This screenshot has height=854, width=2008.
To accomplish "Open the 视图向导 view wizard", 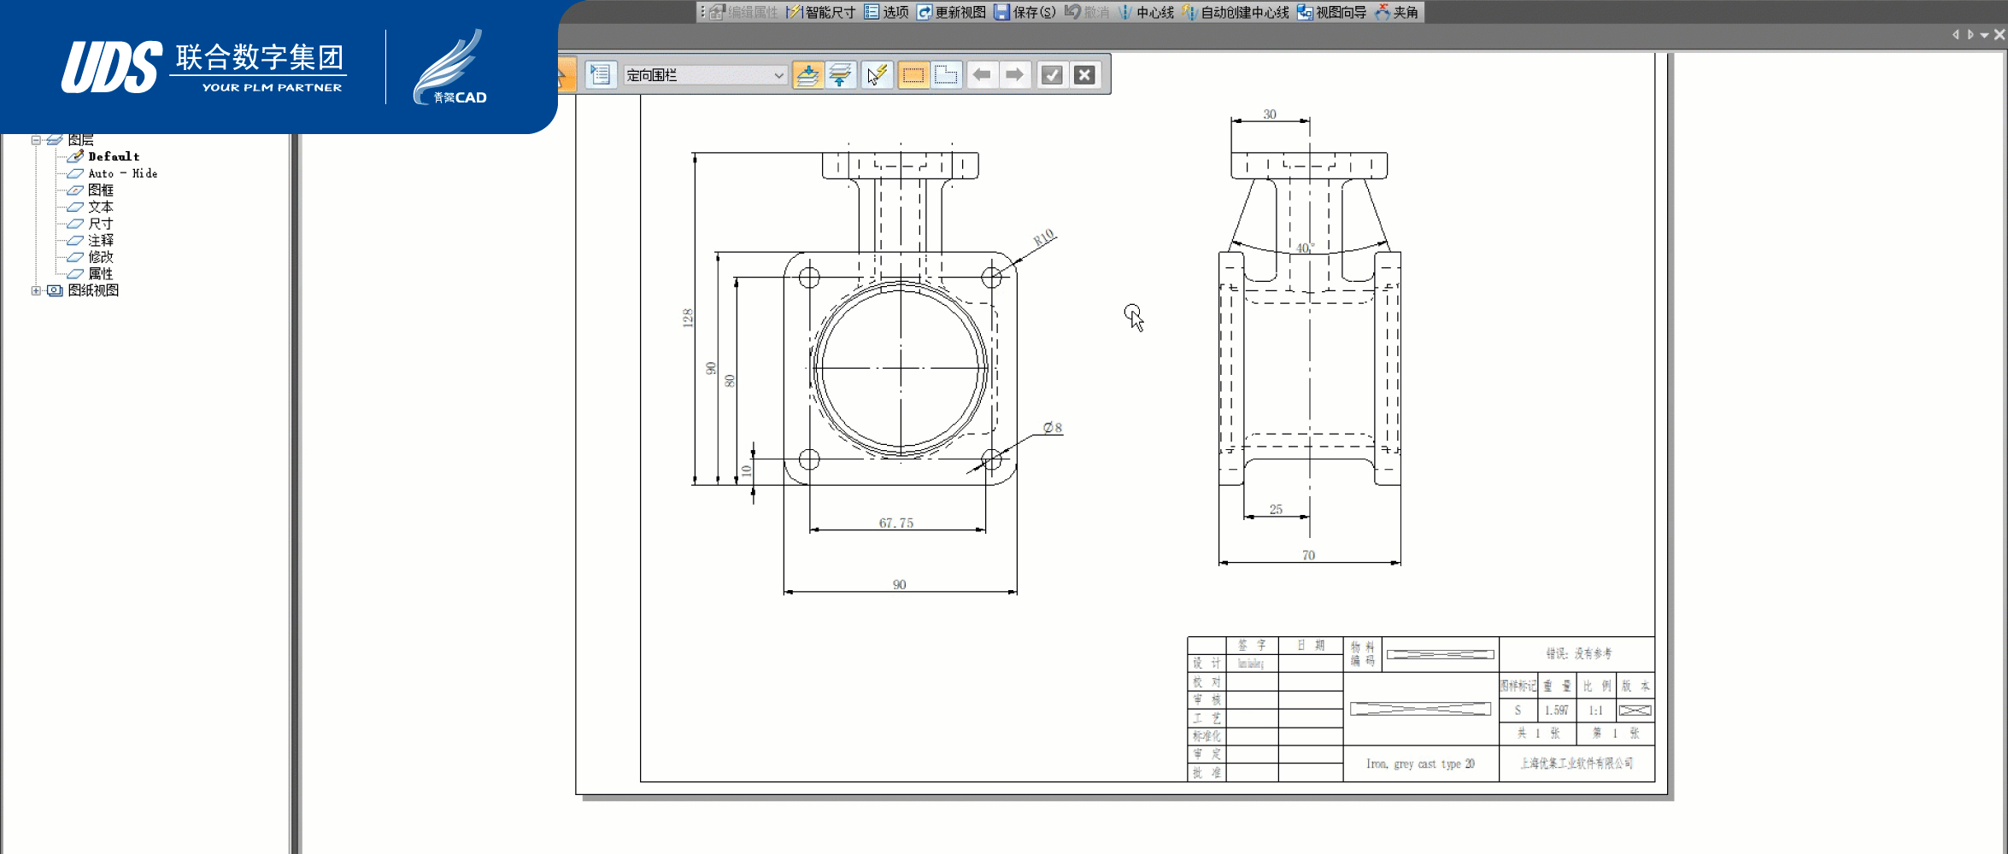I will [x=1331, y=12].
